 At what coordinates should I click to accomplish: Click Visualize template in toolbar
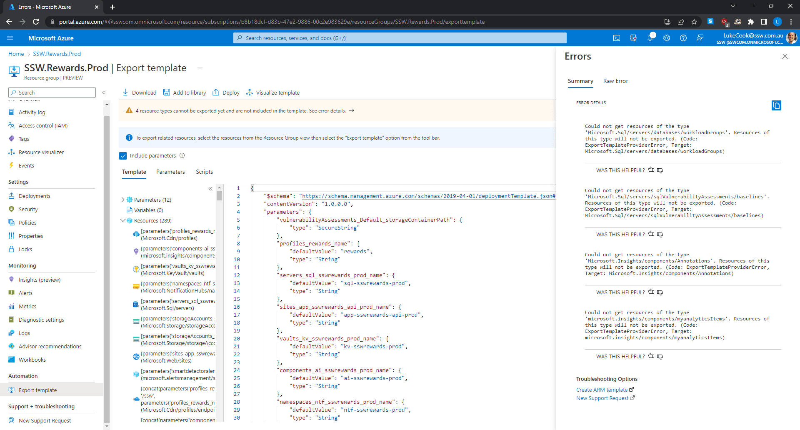[273, 92]
